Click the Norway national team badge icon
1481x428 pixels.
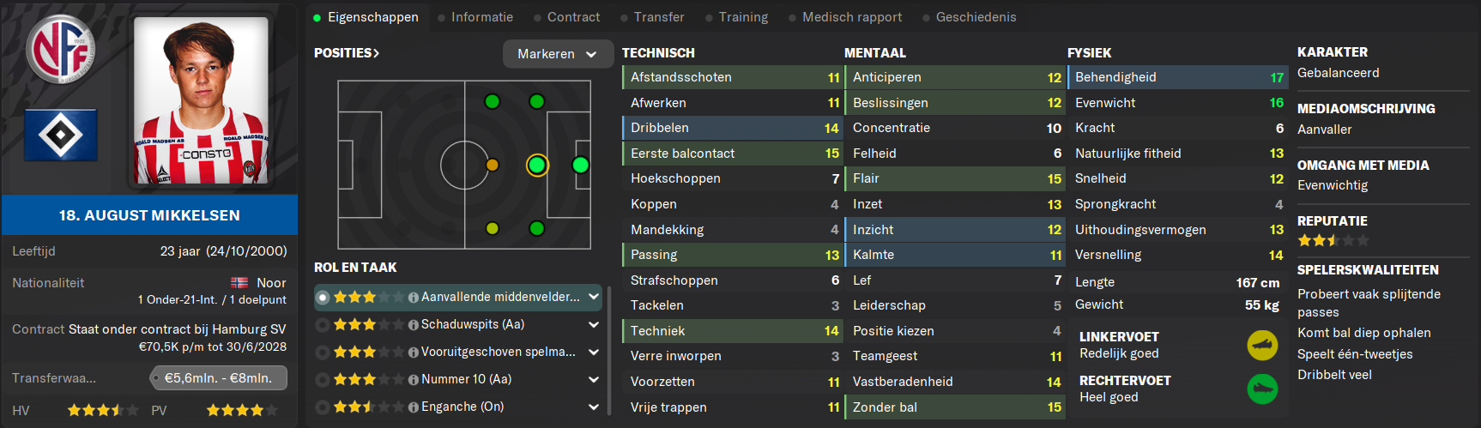click(x=61, y=50)
